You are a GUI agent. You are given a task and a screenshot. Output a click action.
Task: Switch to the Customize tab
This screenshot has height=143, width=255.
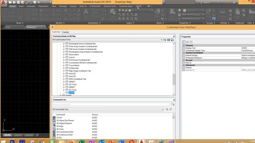pos(56,32)
